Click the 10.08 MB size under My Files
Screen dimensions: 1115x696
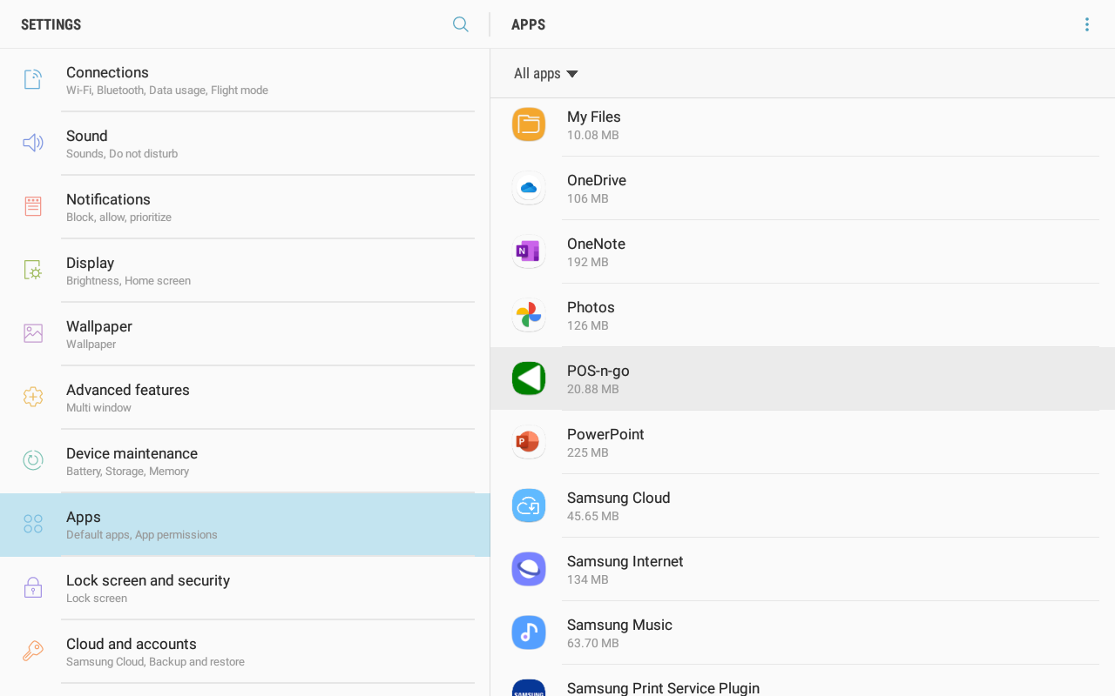tap(593, 135)
